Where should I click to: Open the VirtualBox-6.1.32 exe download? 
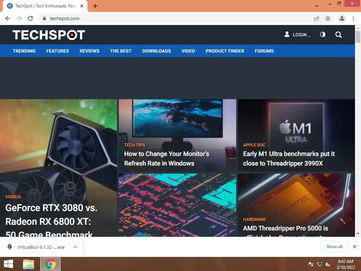41,247
